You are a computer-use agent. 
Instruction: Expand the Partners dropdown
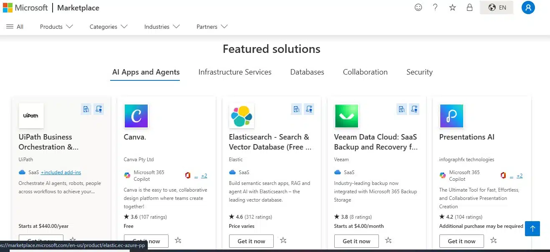212,27
